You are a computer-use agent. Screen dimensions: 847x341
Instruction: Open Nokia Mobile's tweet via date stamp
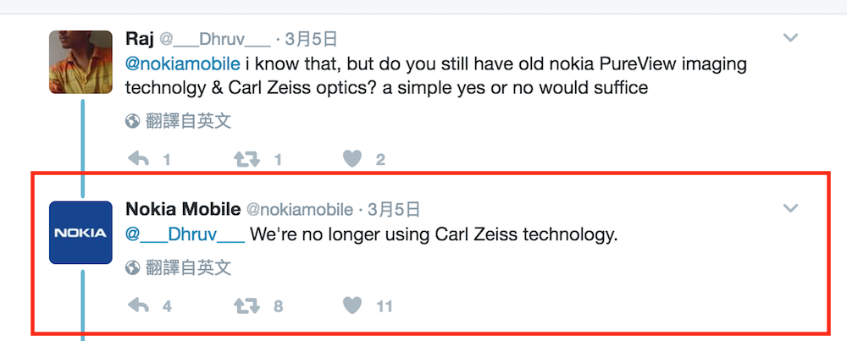[395, 210]
